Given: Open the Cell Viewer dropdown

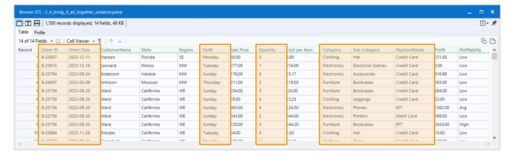Looking at the screenshot, I should coord(81,41).
